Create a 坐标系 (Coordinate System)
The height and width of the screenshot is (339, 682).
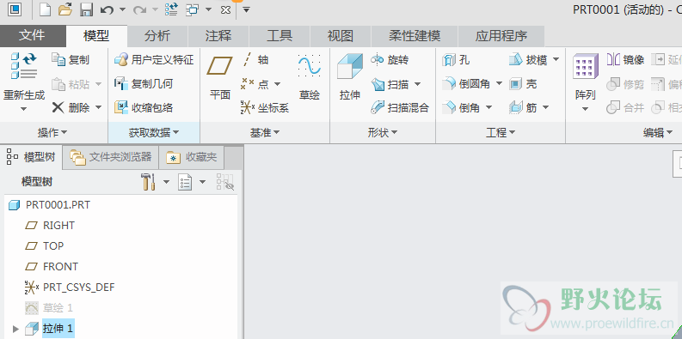coord(265,107)
